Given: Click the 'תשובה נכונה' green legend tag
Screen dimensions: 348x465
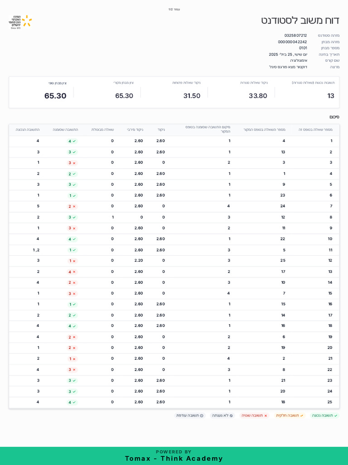Looking at the screenshot, I should coord(324,416).
